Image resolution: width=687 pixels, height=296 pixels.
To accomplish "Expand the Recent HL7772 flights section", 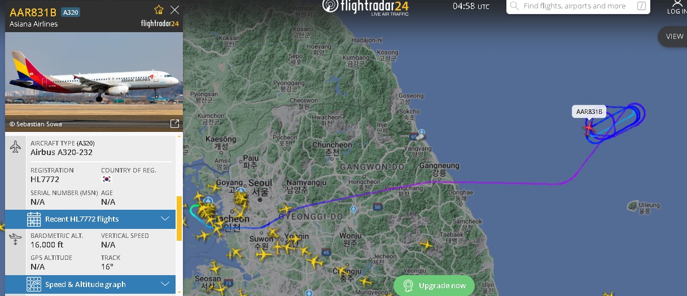I will [90, 219].
